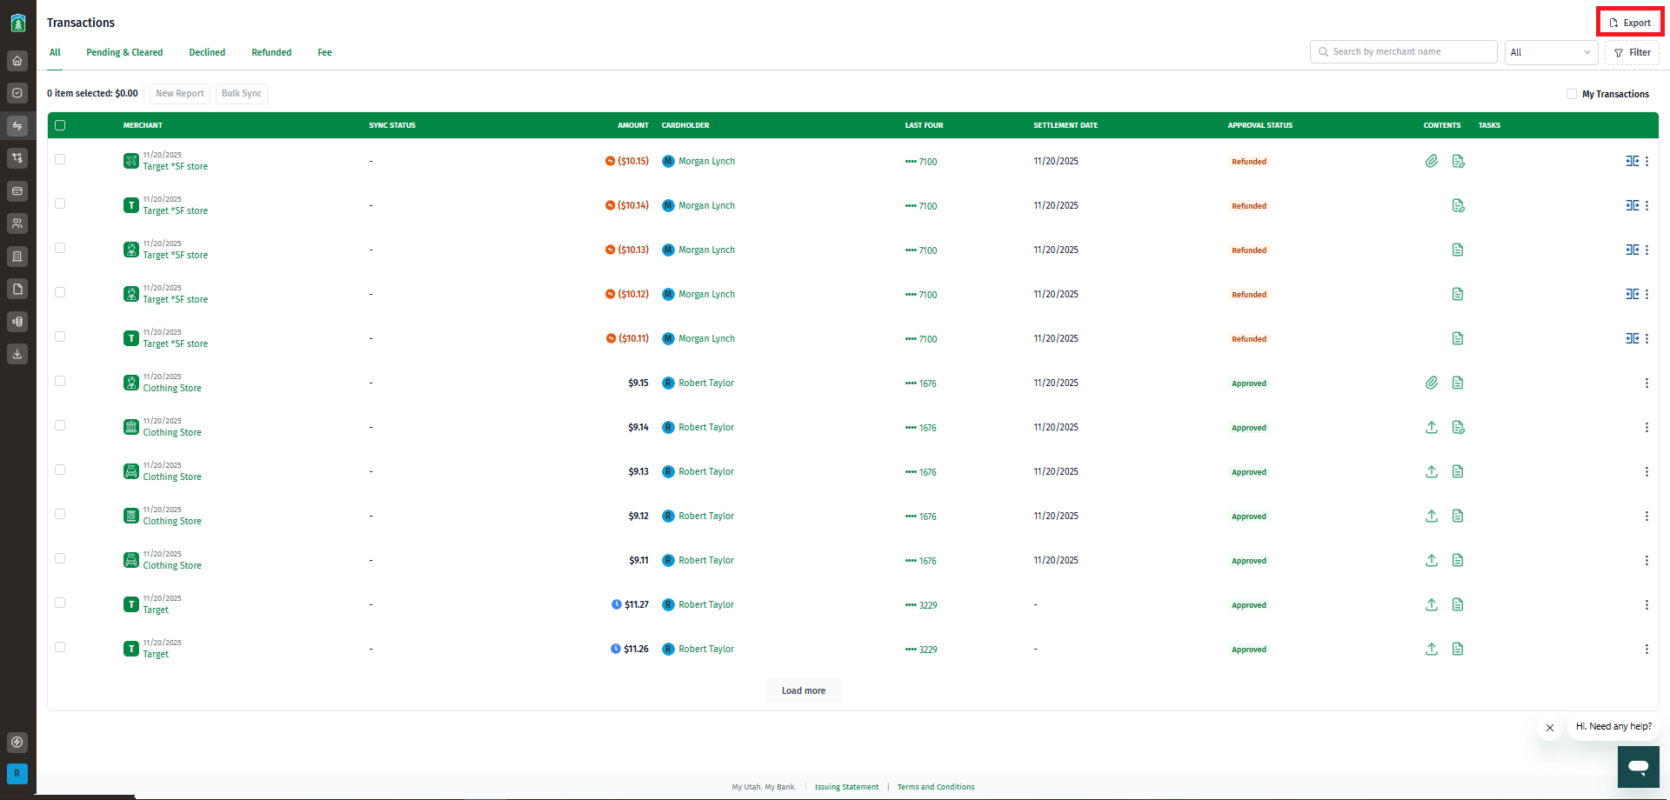Open more options for $11.26 transaction
Image resolution: width=1670 pixels, height=800 pixels.
[1647, 649]
